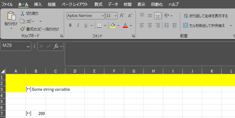Switch to the 挿入 tab
The height and width of the screenshot is (118, 235).
coord(38,4)
